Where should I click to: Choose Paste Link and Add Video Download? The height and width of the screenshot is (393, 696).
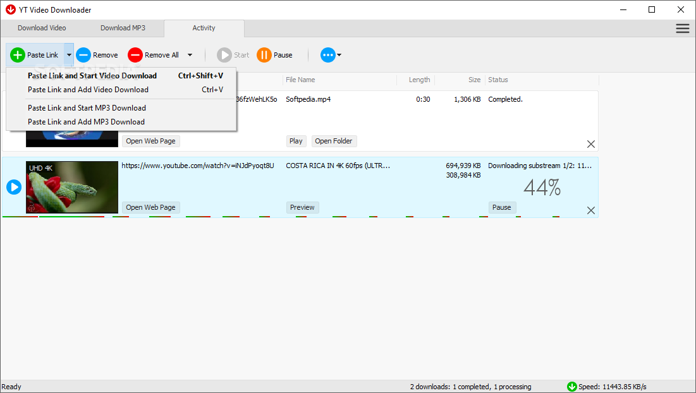click(x=121, y=90)
